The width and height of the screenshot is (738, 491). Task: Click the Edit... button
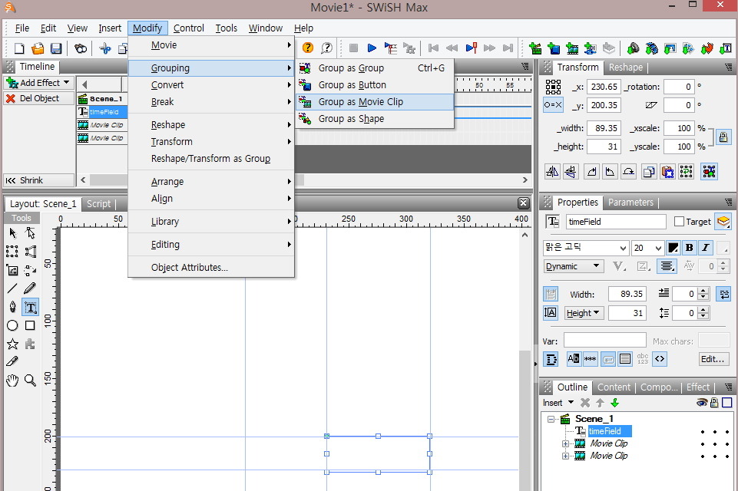[x=713, y=359]
